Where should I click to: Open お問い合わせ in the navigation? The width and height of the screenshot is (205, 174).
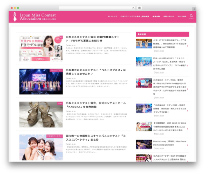(x=169, y=16)
